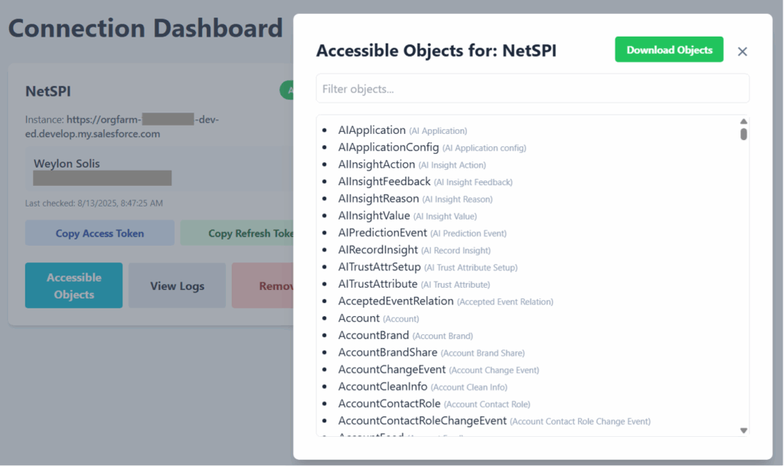
Task: Select the AITrustAttribute list item
Action: pos(414,284)
